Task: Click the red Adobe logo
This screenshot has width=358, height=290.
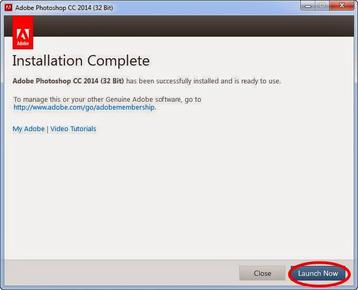Action: coord(23,33)
